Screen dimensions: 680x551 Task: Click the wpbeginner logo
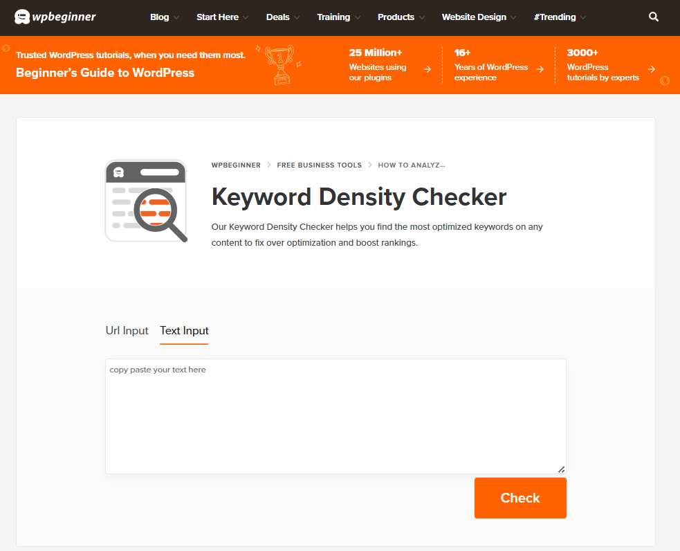coord(55,17)
